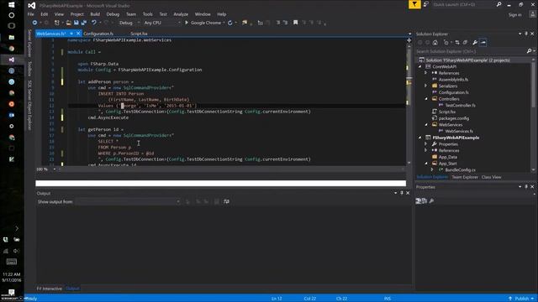Click Cortana search circle on taskbar

click(11, 15)
